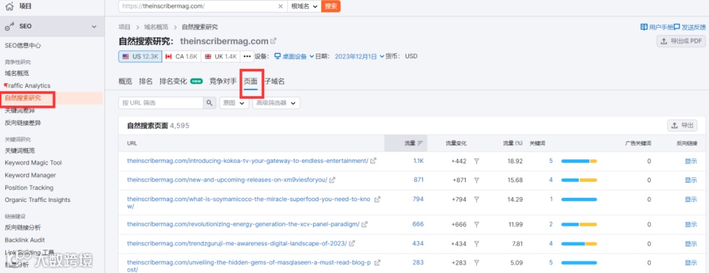The height and width of the screenshot is (273, 709).
Task: Open external icon for soymamicoco URL
Action: pyautogui.click(x=377, y=199)
